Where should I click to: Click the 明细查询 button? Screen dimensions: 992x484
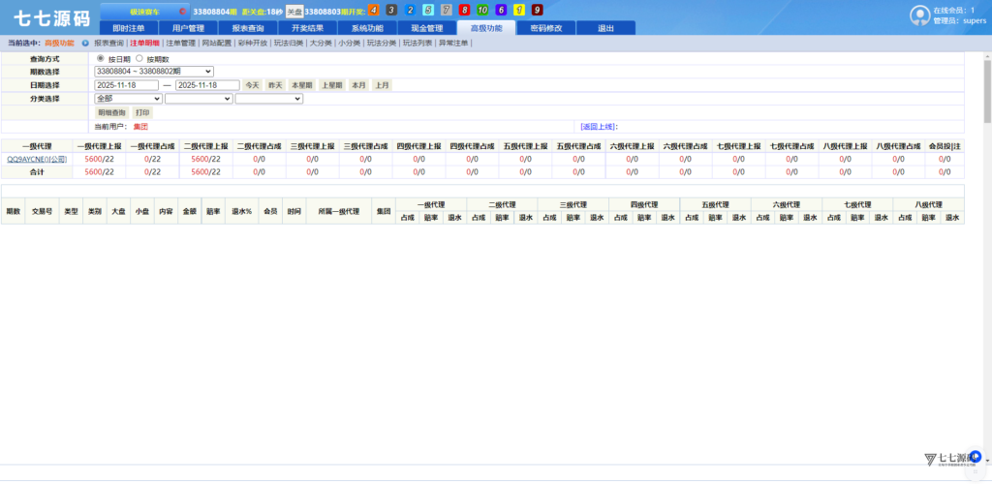(x=111, y=112)
